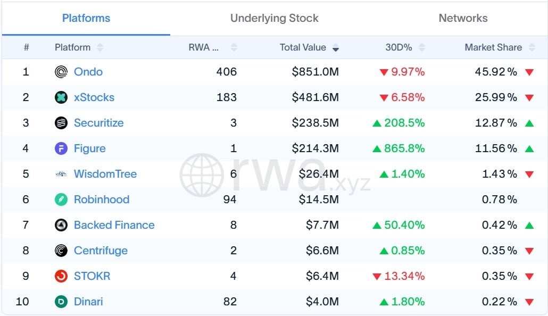
Task: Switch to the Networks tab
Action: tap(463, 18)
